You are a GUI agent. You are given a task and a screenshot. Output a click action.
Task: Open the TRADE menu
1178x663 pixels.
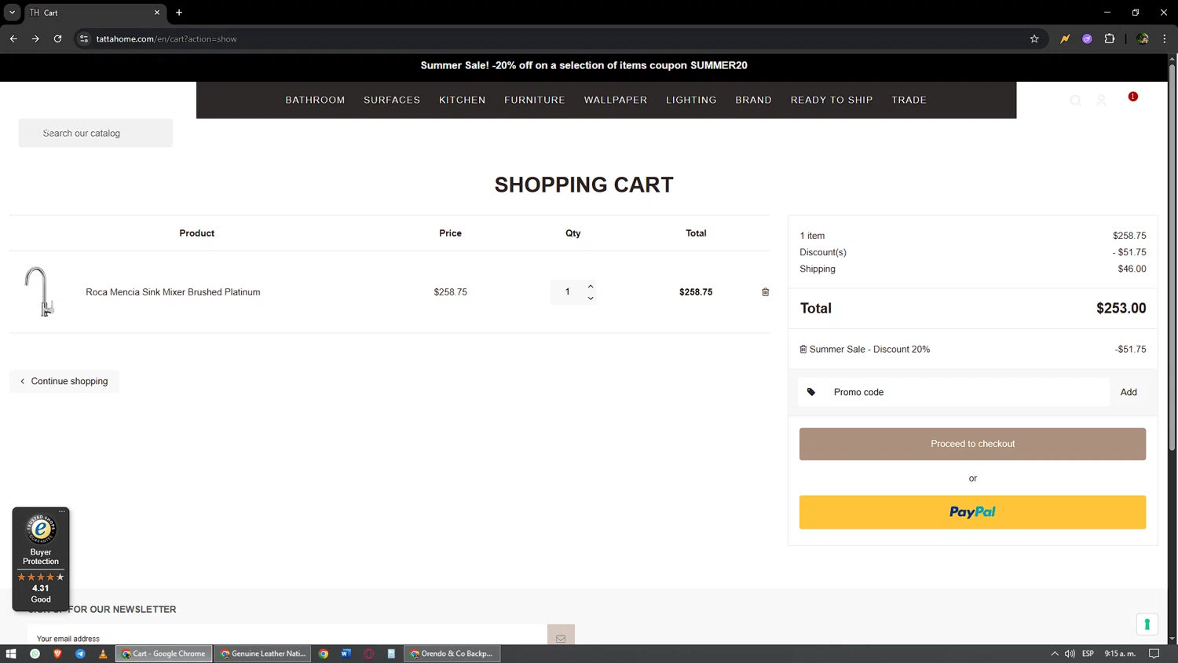tap(909, 100)
